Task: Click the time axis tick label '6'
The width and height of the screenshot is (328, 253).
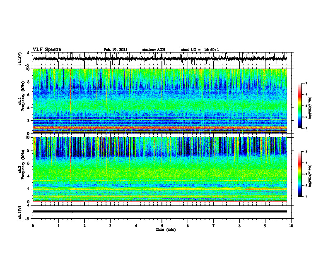Action: [x=188, y=226]
